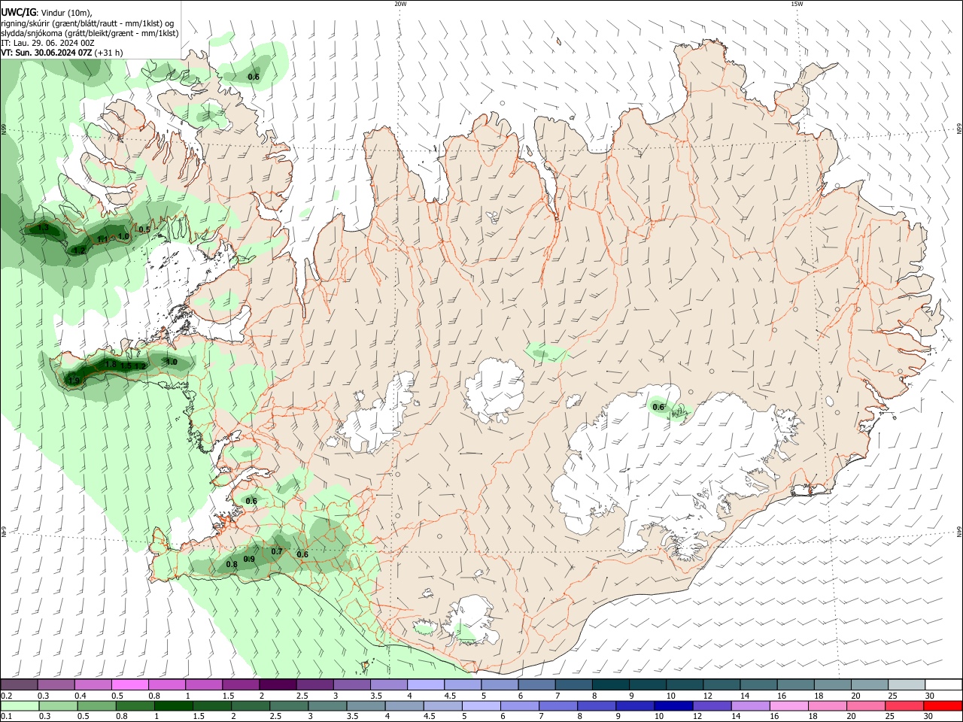Click the '0.7' precipitation value on the map
963x722 pixels.
277,551
